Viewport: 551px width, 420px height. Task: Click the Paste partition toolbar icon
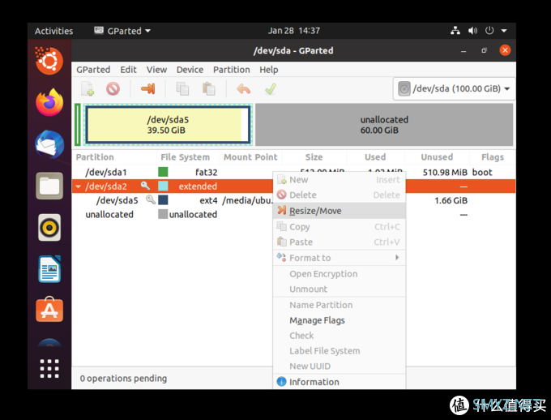[x=209, y=88]
